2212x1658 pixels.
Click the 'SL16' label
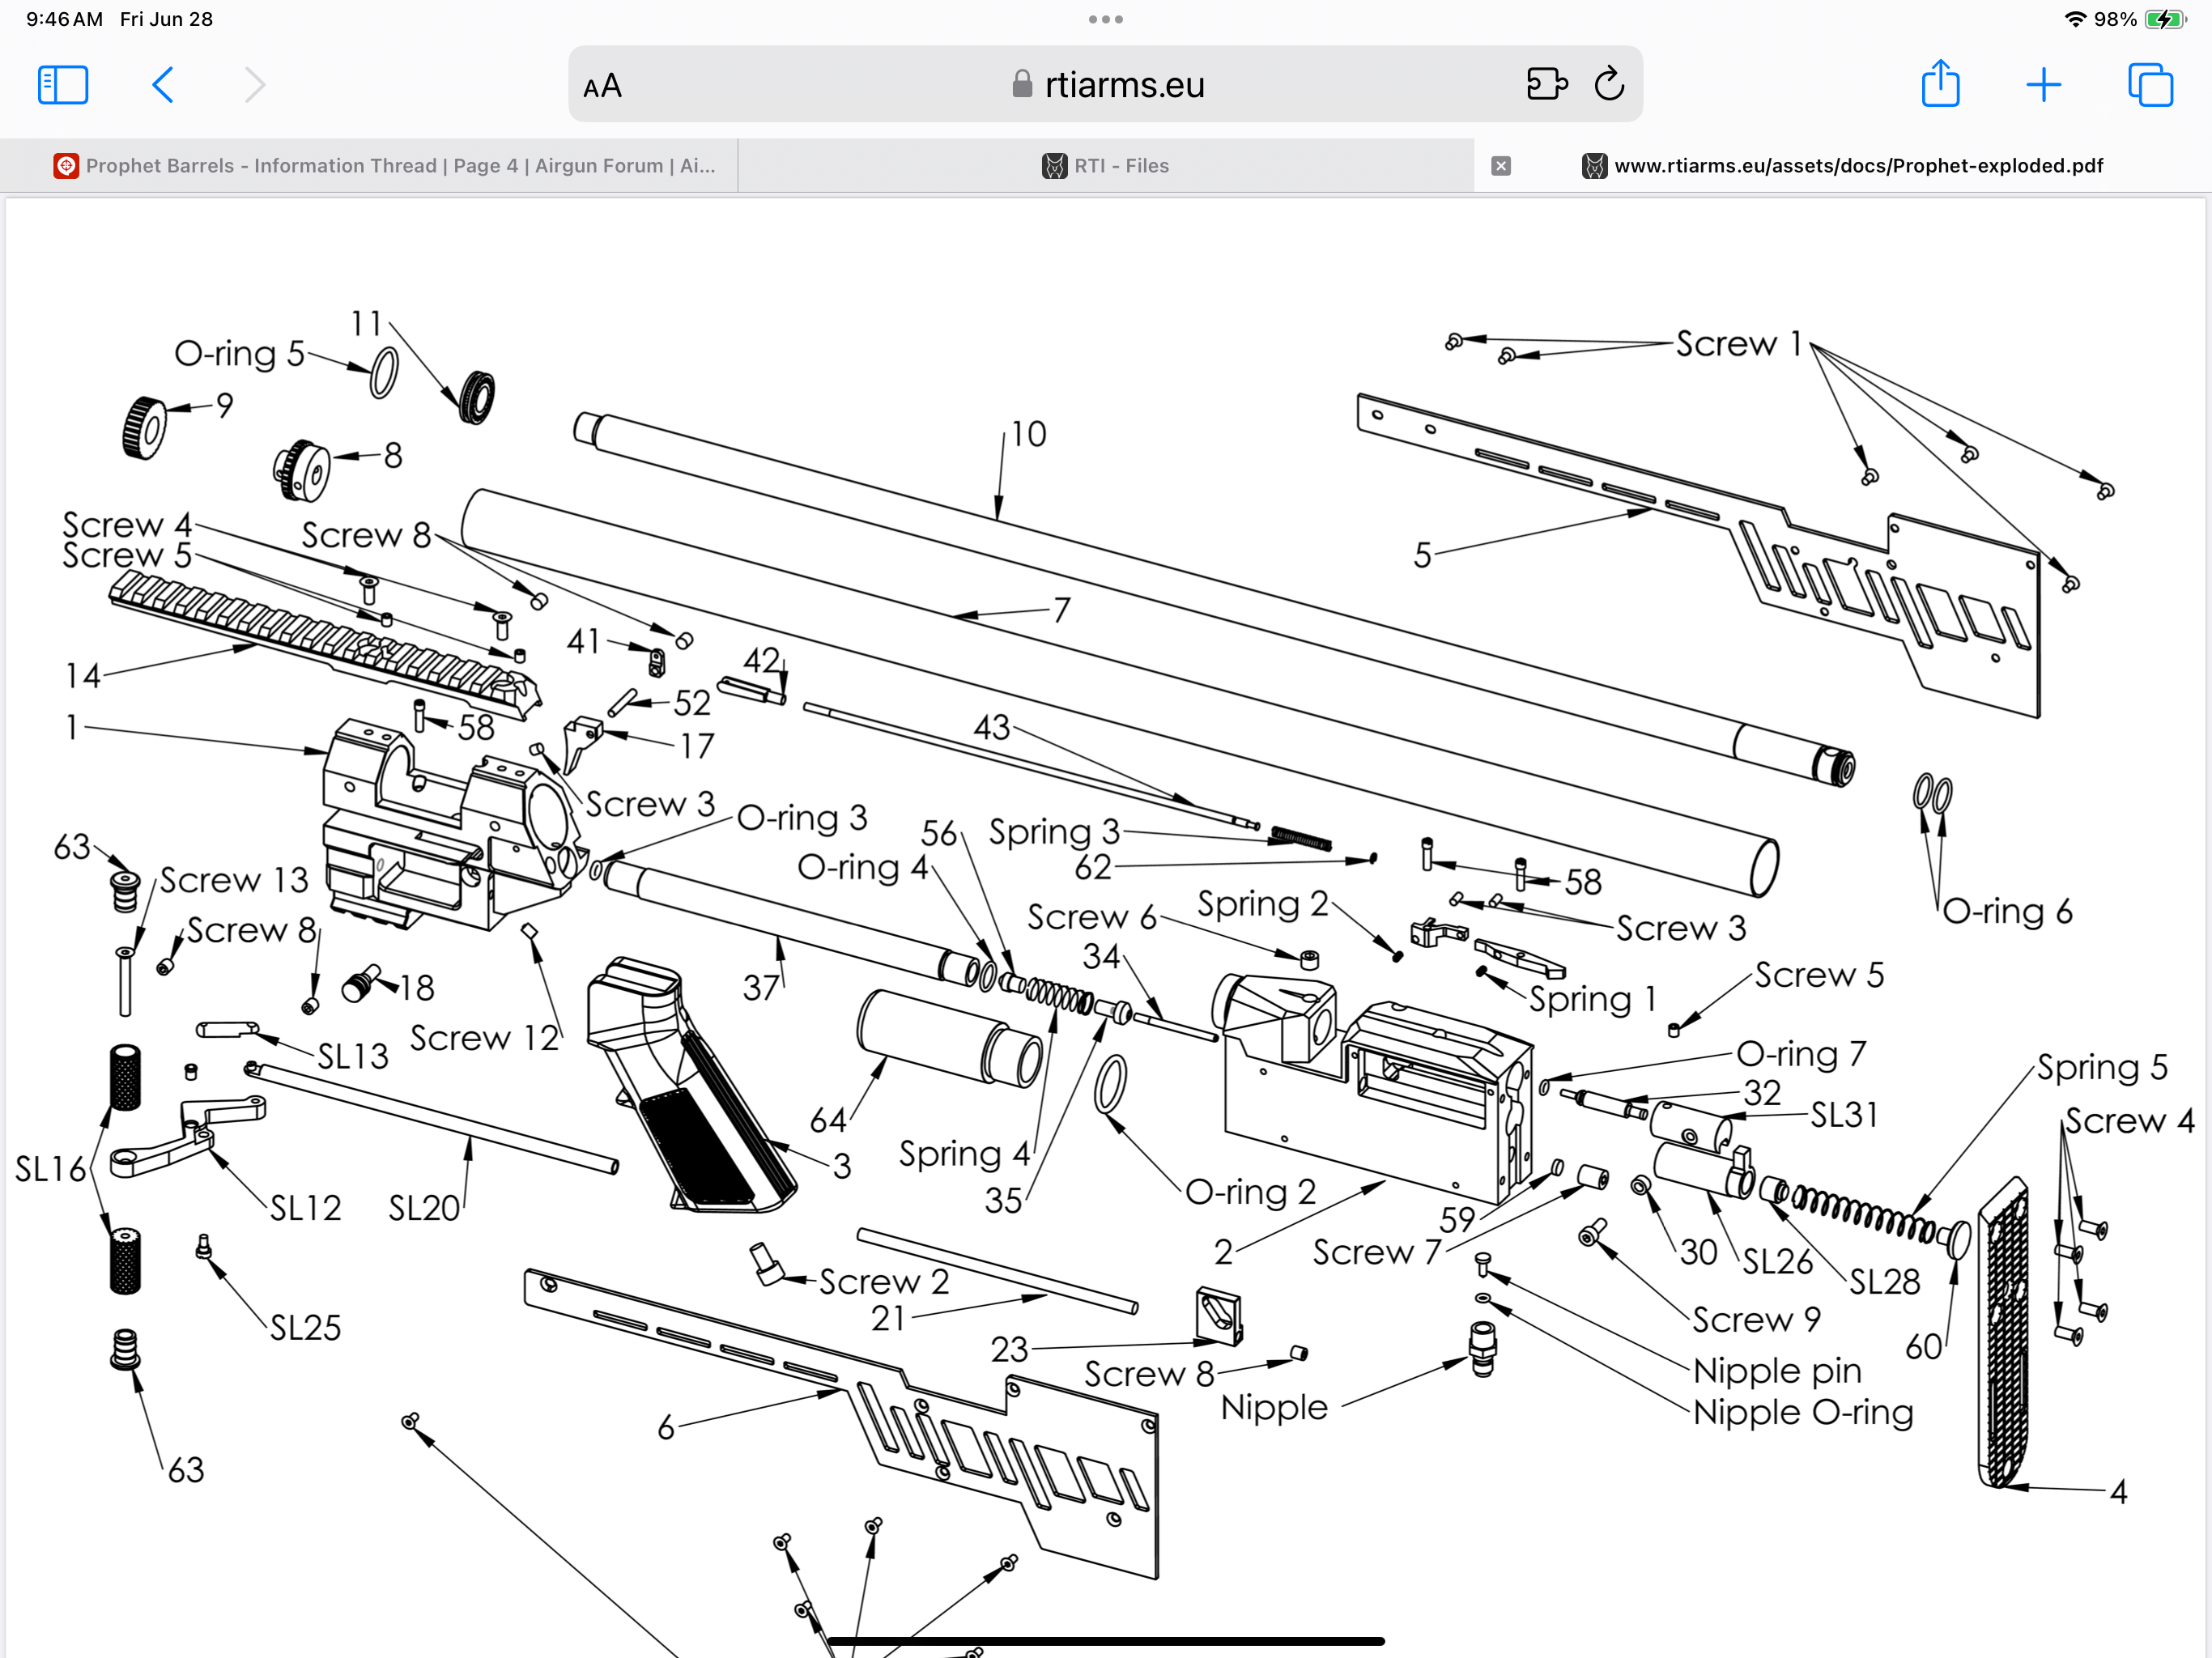pyautogui.click(x=50, y=1169)
